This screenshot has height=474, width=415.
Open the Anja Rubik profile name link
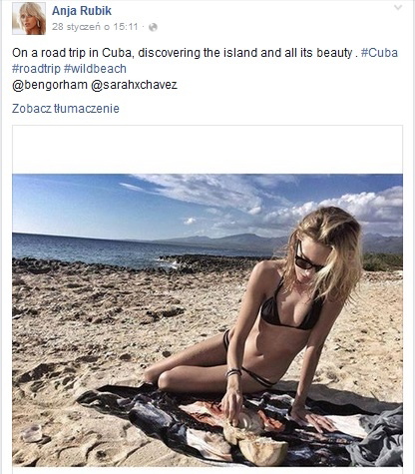[x=82, y=11]
